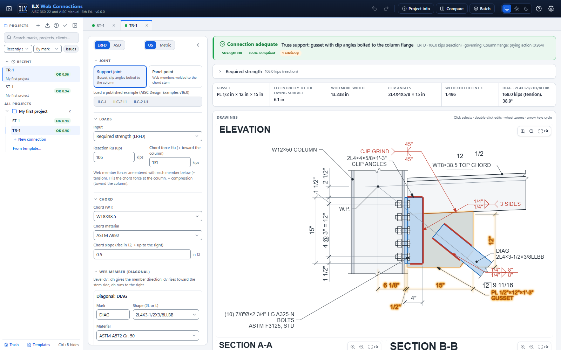
Task: Switch design method to ASD
Action: click(x=117, y=45)
